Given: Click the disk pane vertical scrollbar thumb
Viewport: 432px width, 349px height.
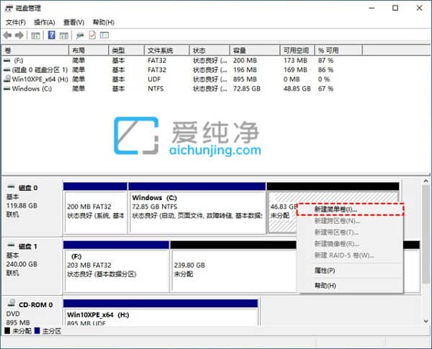Looking at the screenshot, I should click(426, 234).
